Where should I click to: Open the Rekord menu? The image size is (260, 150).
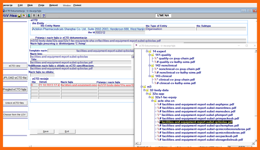pyautogui.click(x=53, y=5)
